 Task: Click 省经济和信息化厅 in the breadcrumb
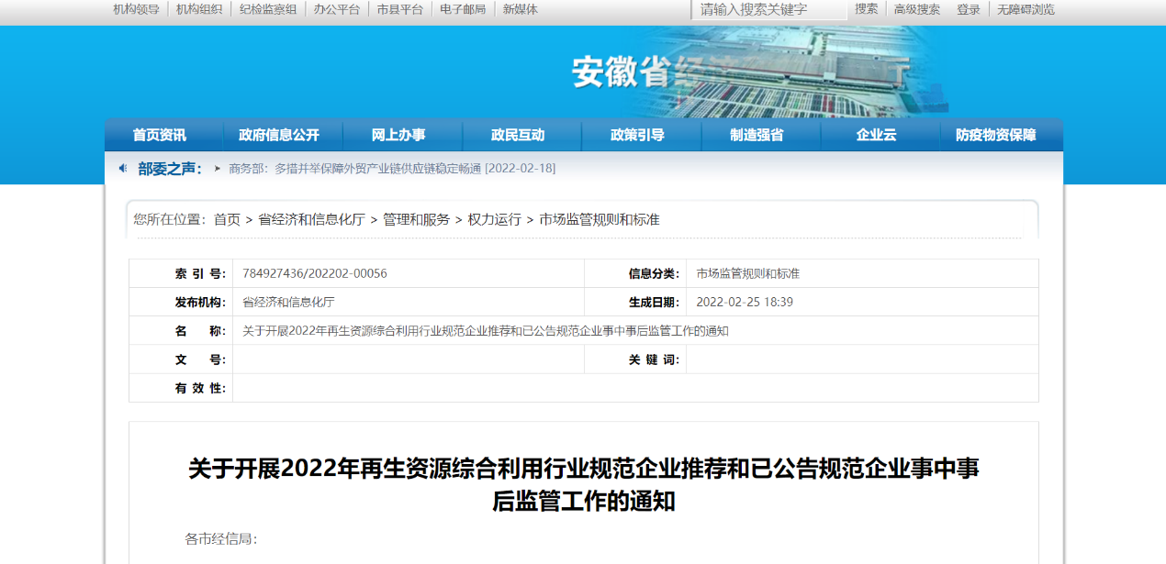[311, 220]
